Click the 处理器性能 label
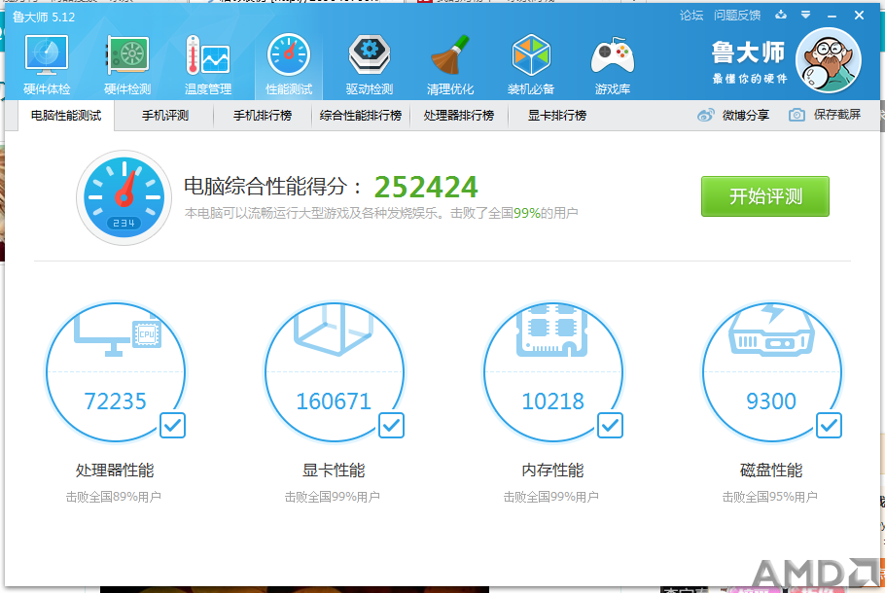This screenshot has width=885, height=593. (115, 470)
